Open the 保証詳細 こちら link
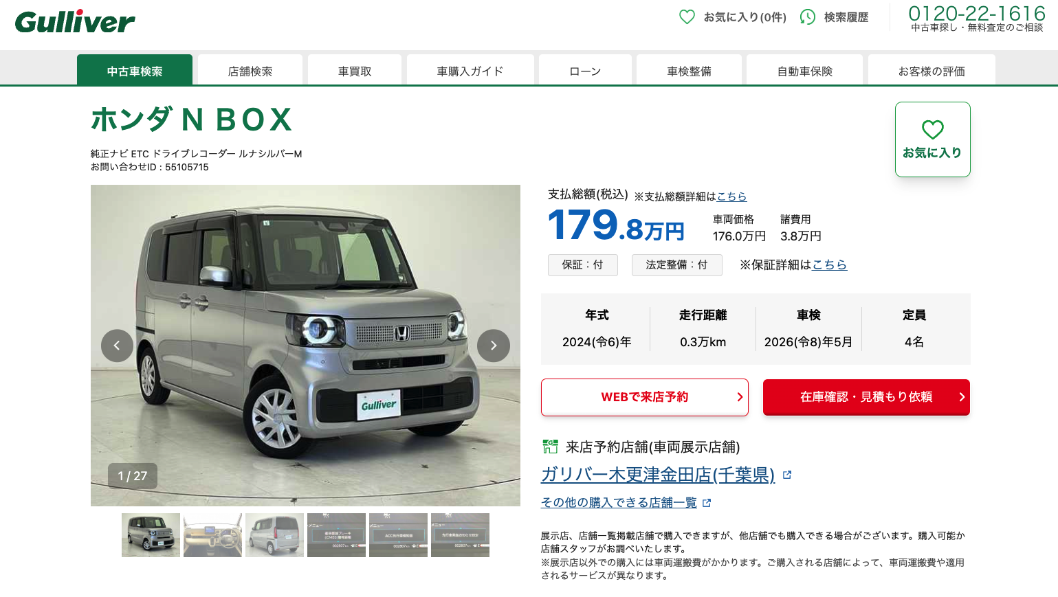The width and height of the screenshot is (1058, 597). 830,264
